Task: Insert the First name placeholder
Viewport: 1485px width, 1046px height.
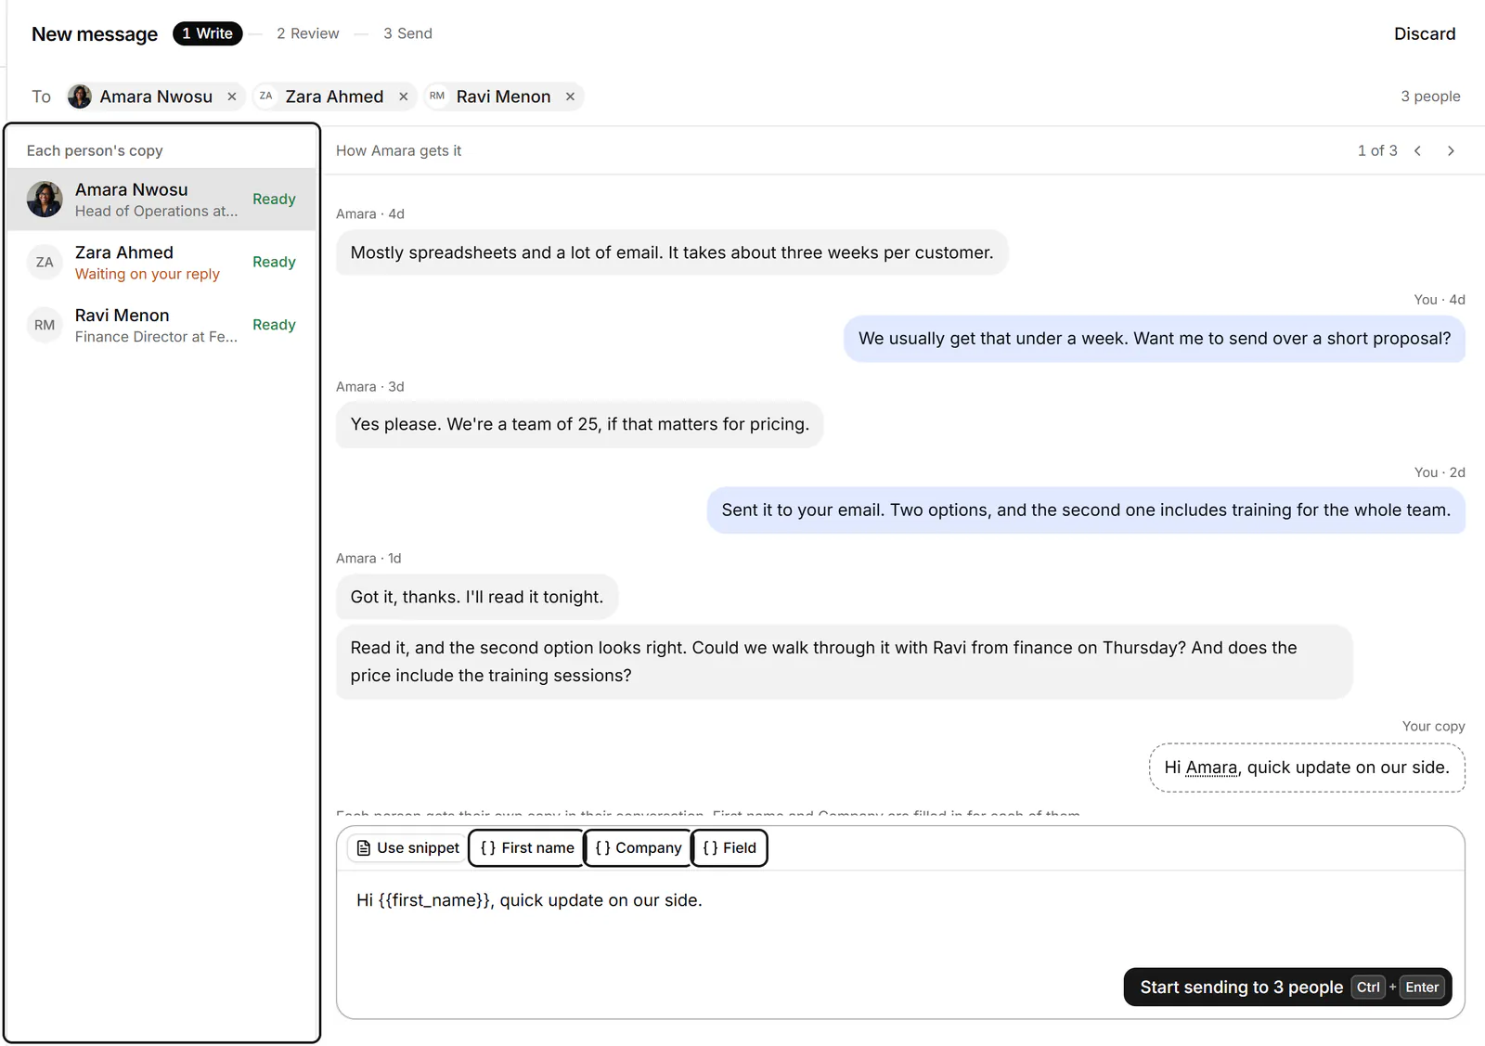Action: pyautogui.click(x=527, y=848)
